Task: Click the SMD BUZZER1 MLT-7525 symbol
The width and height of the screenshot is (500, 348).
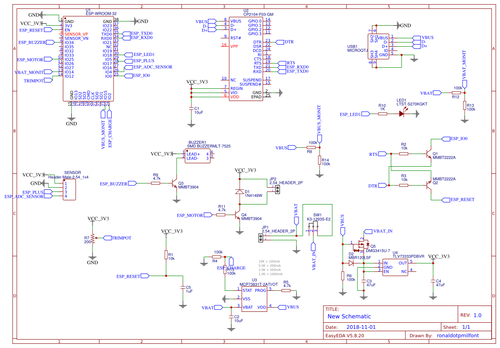Action: (x=198, y=156)
